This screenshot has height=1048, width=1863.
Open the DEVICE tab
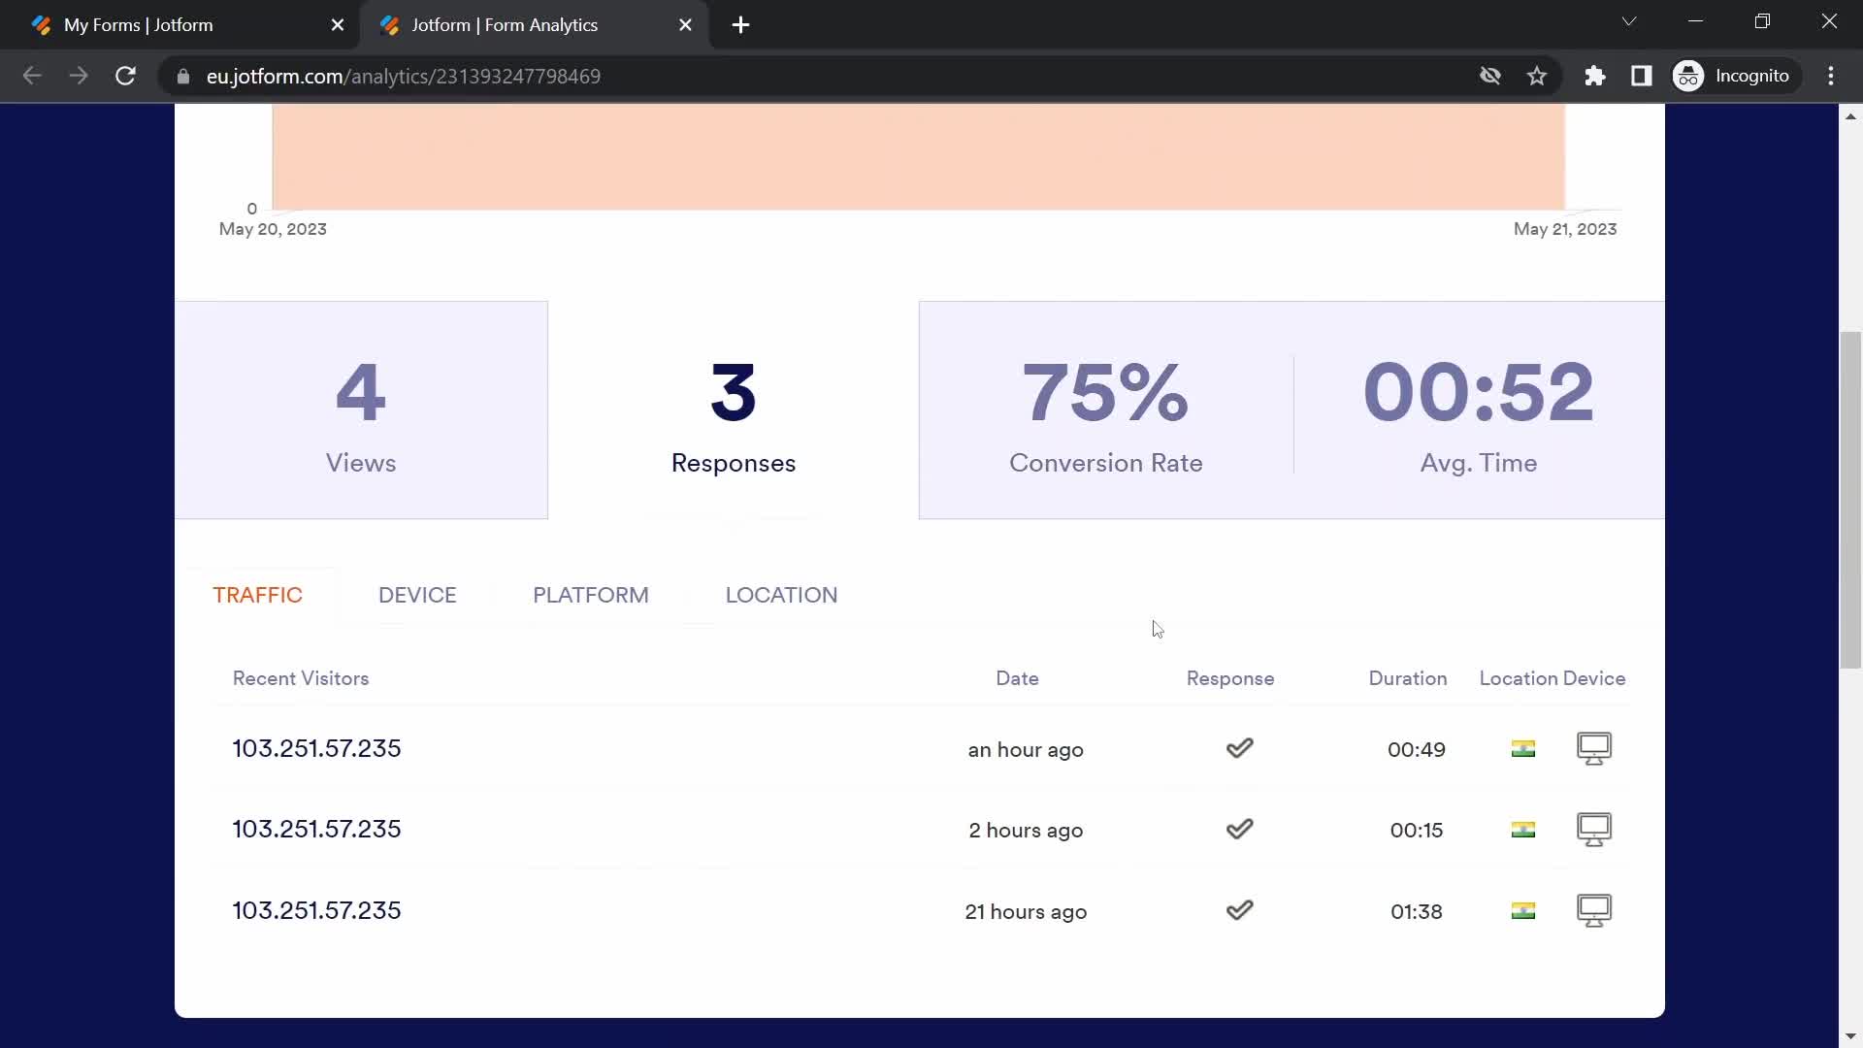[417, 595]
